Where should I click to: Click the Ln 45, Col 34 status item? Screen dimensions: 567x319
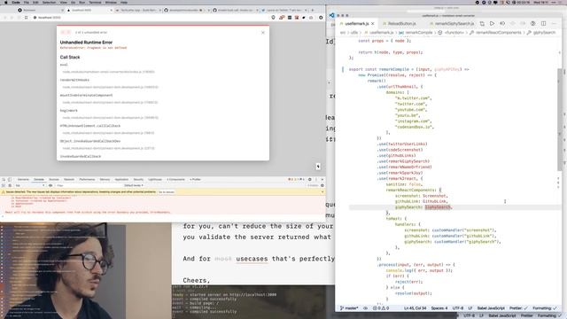coord(415,308)
